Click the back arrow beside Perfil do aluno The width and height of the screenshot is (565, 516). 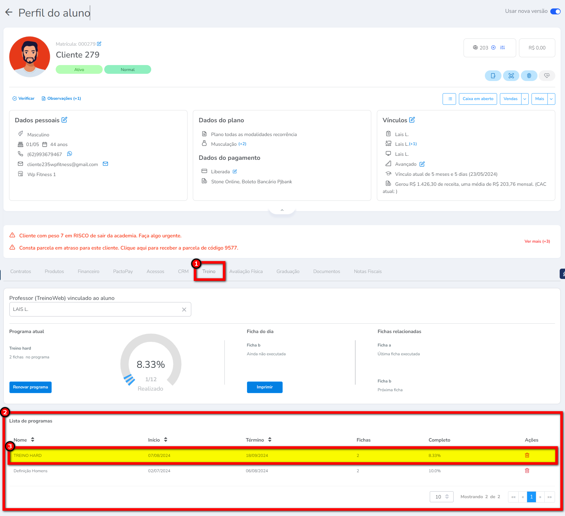pyautogui.click(x=9, y=13)
